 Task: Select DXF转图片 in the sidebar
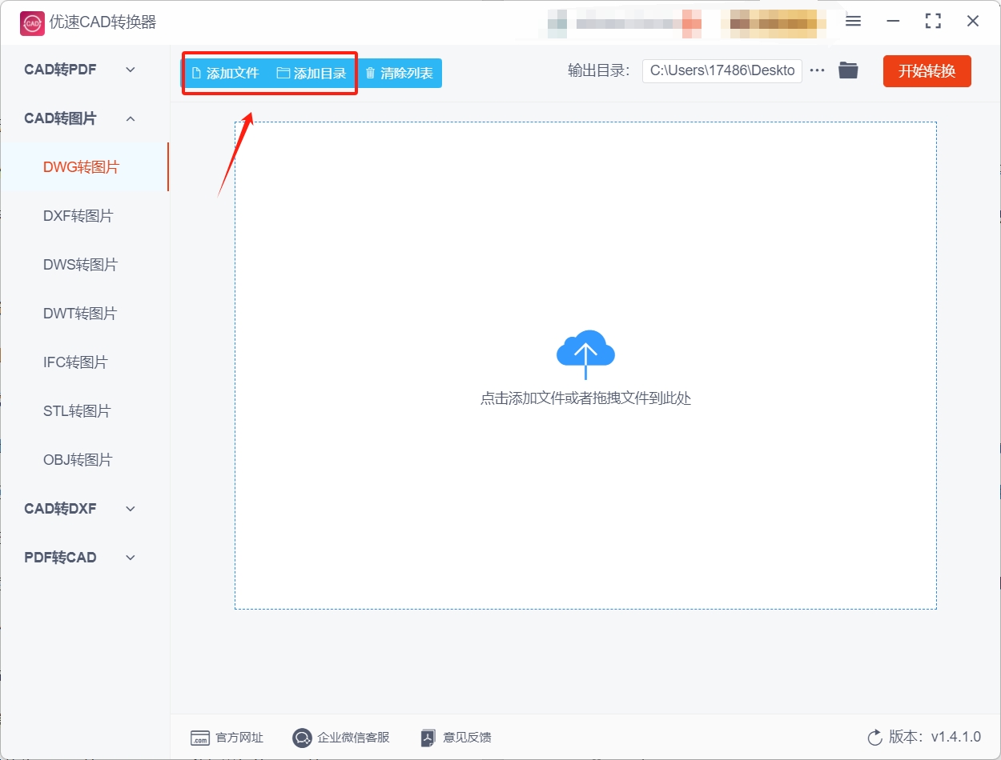point(78,216)
